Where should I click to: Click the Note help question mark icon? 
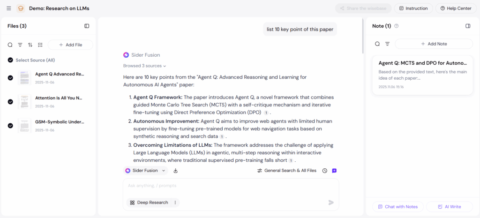397,26
